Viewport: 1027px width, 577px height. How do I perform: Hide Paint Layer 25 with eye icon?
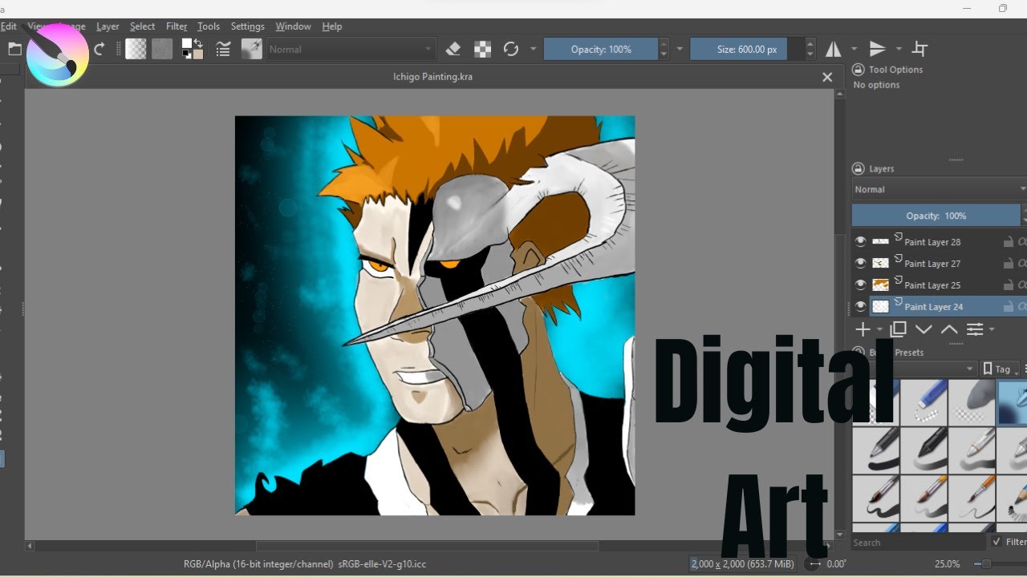[x=861, y=284]
